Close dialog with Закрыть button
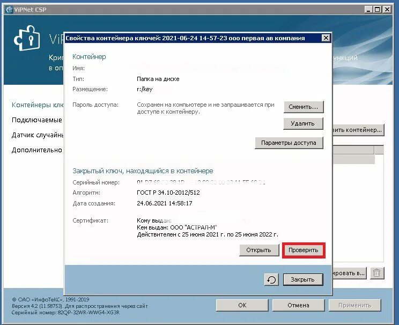This screenshot has width=399, height=325. click(x=303, y=279)
